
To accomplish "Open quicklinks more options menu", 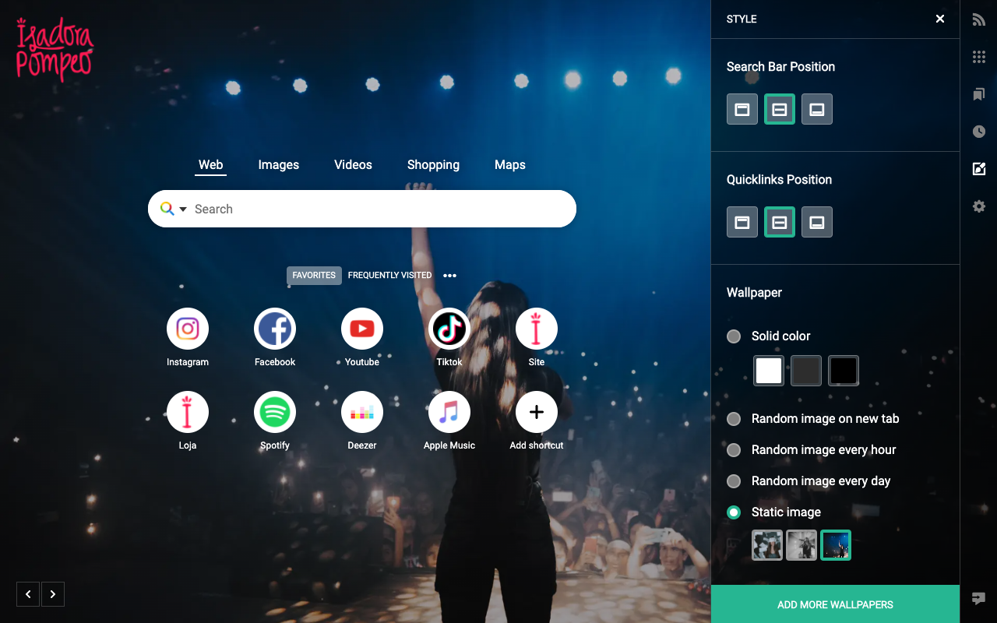I will point(449,276).
